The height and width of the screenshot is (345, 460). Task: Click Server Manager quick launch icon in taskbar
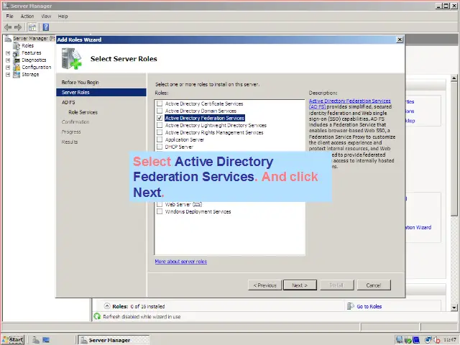(x=36, y=340)
